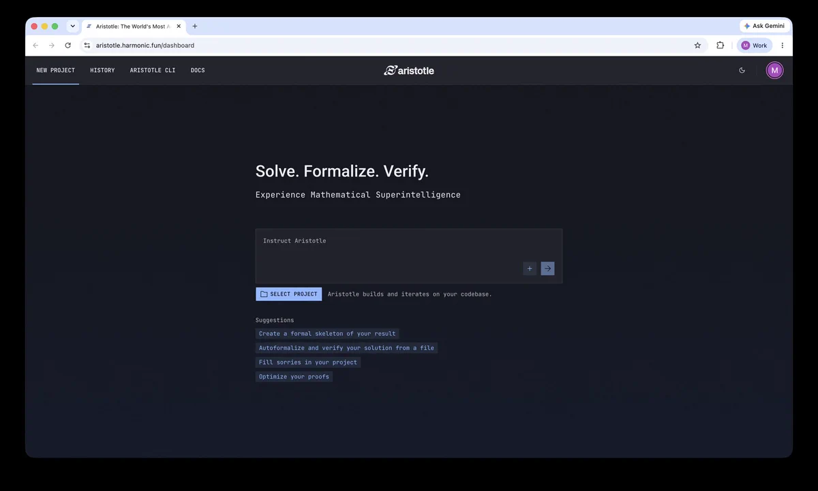
Task: Pick 'Fill sorries in your project' suggestion
Action: 308,362
